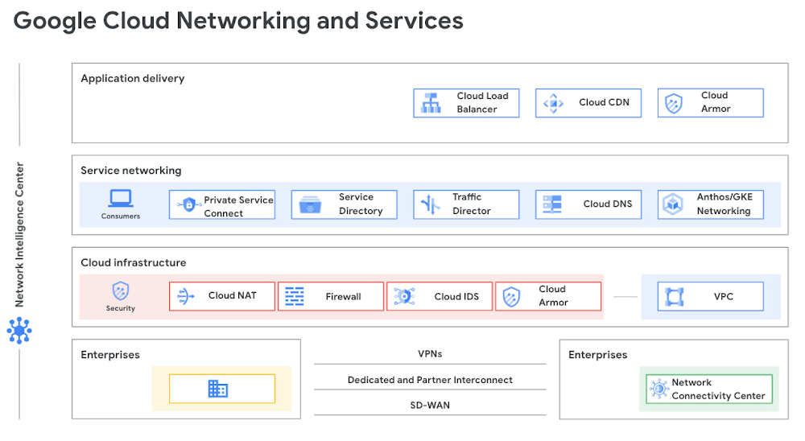The width and height of the screenshot is (805, 441).
Task: Click the Cloud IDS icon
Action: point(404,296)
